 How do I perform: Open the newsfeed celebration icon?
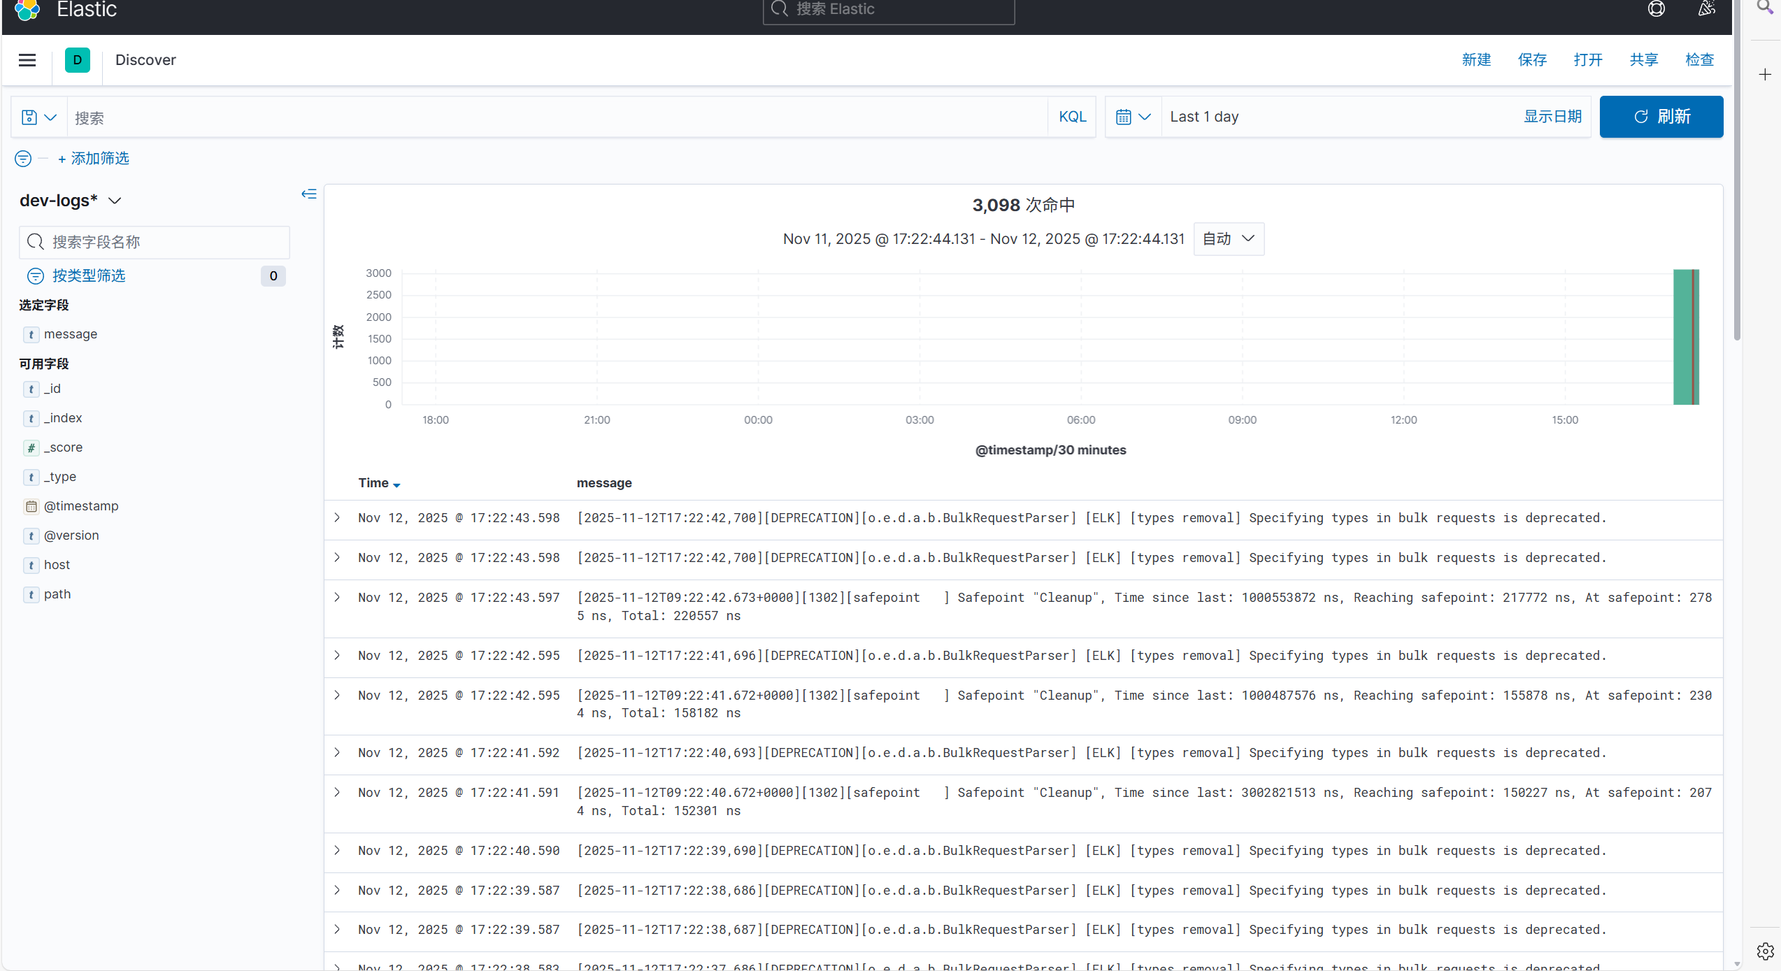(1706, 9)
